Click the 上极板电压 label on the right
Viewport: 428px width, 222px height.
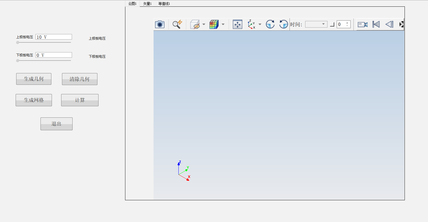pyautogui.click(x=97, y=38)
